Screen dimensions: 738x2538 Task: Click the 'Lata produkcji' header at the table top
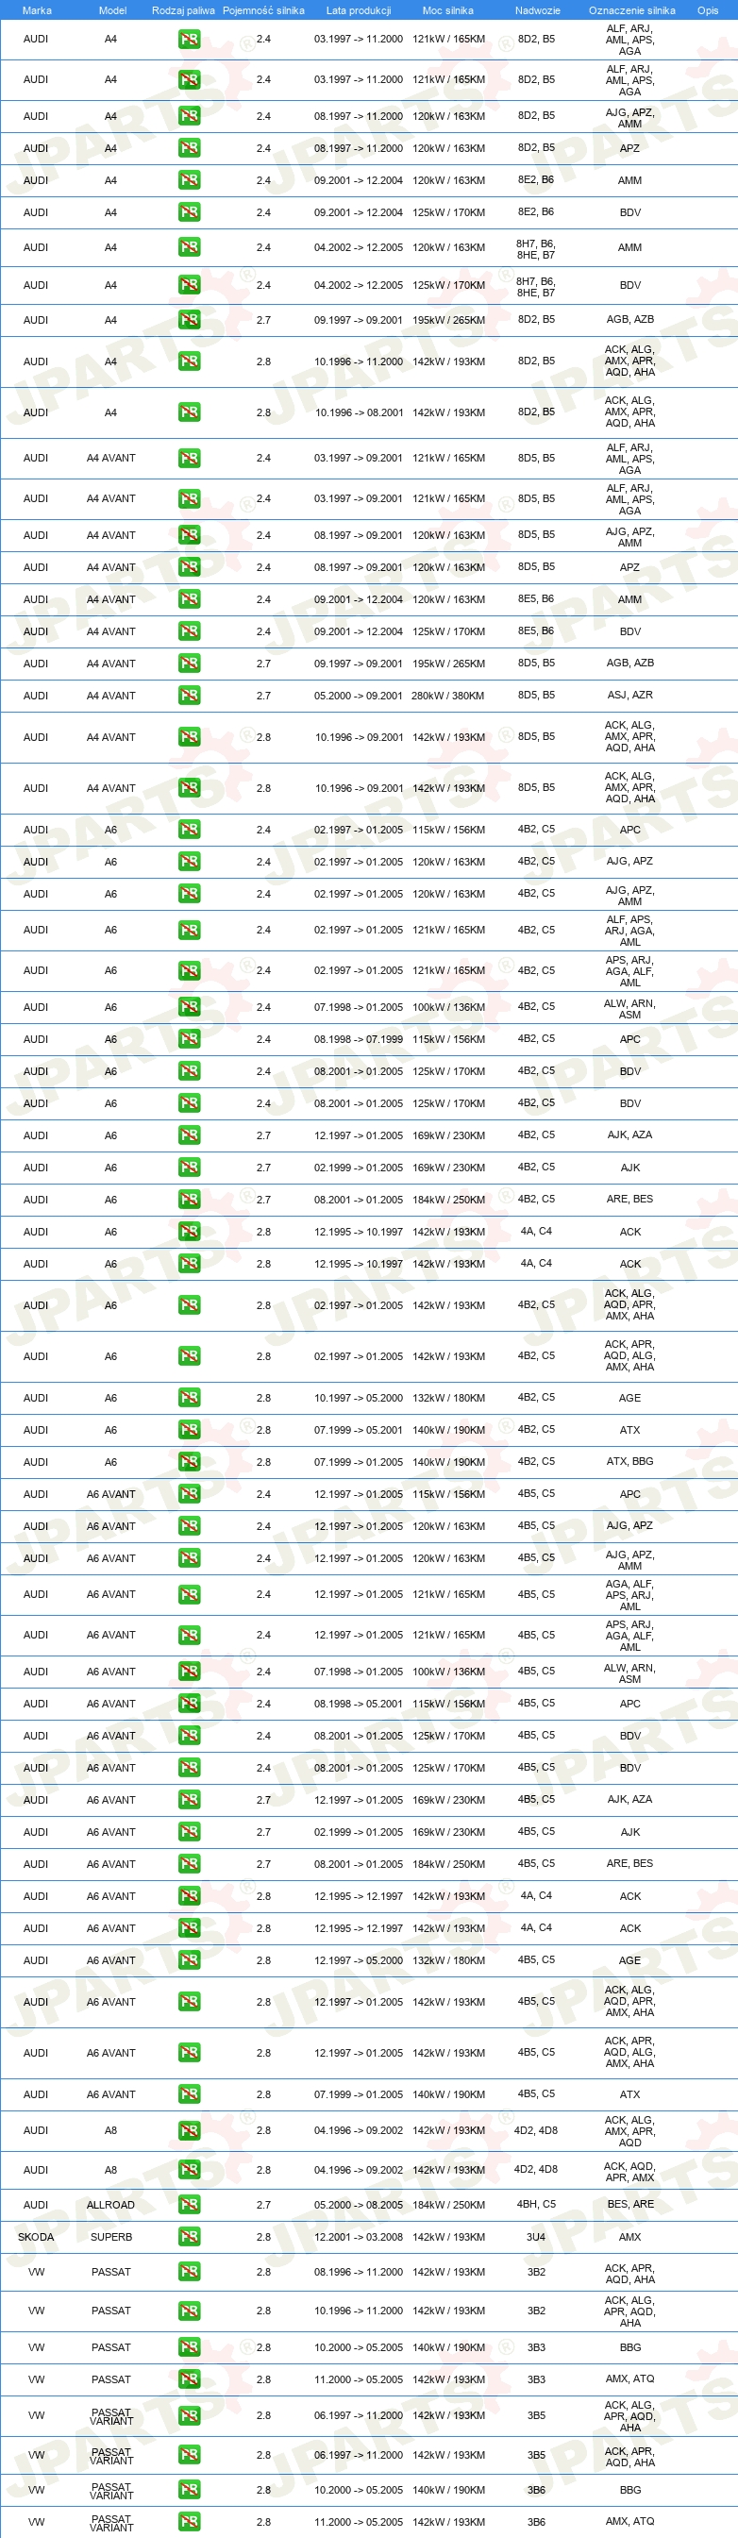click(x=359, y=9)
